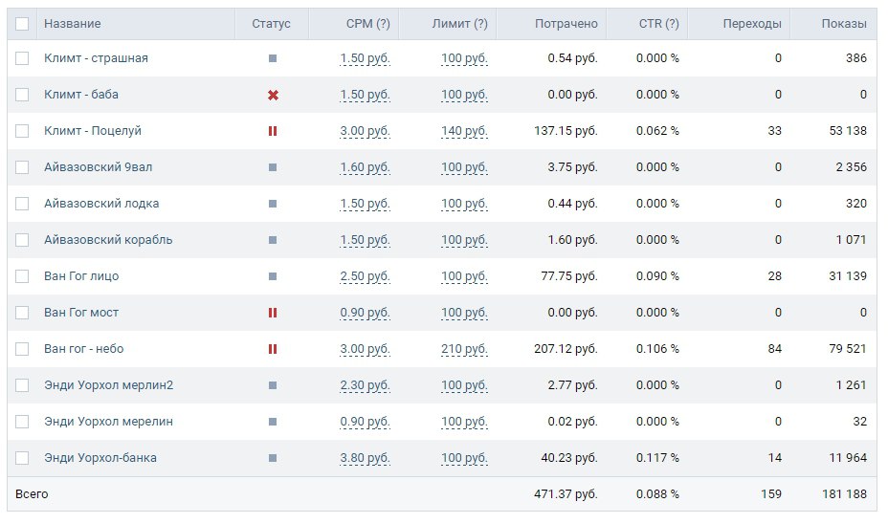Sort by the Показы column header

coord(844,24)
